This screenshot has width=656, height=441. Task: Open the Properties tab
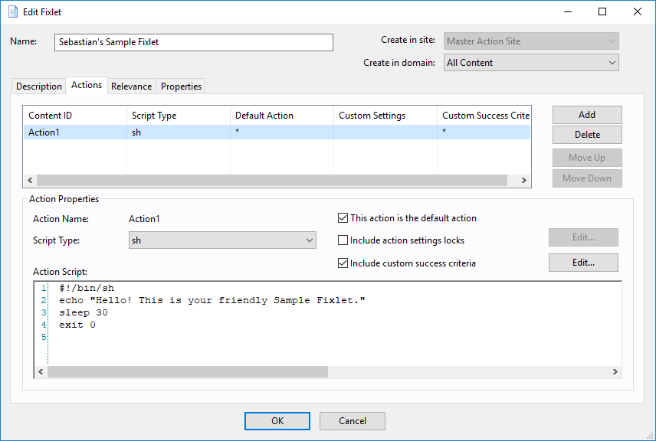(x=181, y=87)
